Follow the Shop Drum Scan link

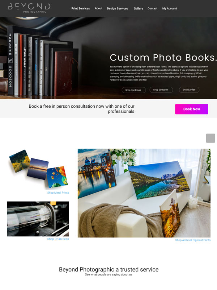coord(58,239)
